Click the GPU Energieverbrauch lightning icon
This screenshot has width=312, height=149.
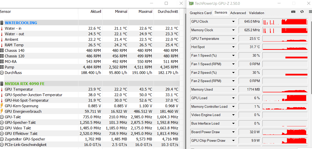point(2,111)
